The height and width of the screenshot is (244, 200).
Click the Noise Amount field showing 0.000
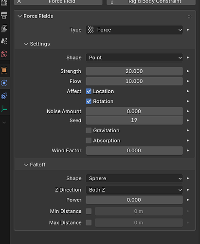point(134,111)
